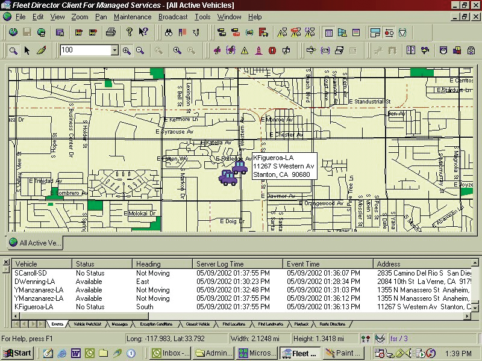Click the globe world view icon
Image resolution: width=482 pixels, height=361 pixels.
[13, 32]
